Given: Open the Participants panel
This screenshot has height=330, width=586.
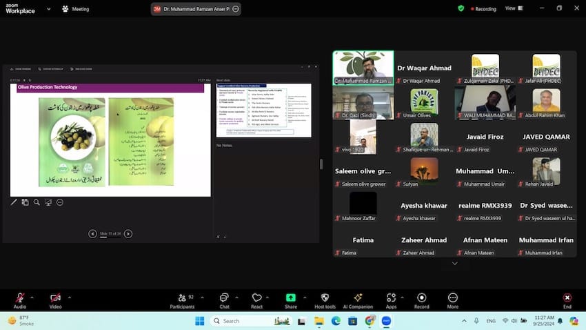Looking at the screenshot, I should [182, 298].
